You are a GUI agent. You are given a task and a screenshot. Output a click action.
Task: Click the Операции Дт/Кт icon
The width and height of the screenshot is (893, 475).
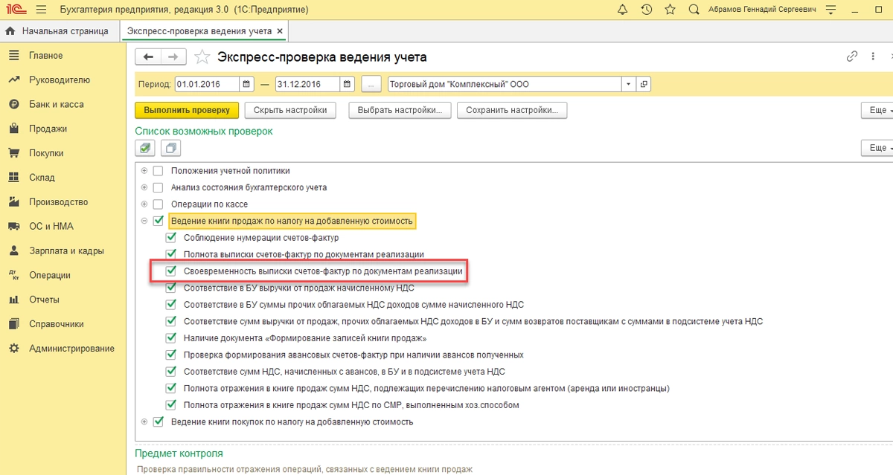tap(13, 275)
